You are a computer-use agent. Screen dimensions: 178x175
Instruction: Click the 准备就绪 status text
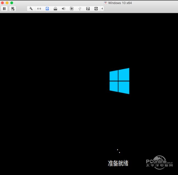pyautogui.click(x=118, y=163)
